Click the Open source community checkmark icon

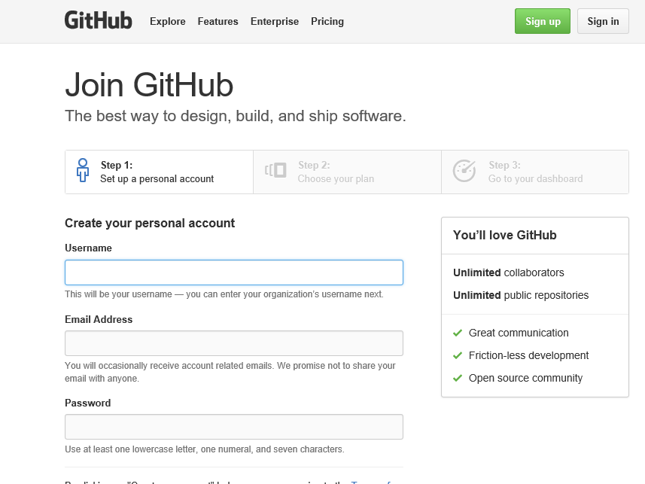[458, 378]
